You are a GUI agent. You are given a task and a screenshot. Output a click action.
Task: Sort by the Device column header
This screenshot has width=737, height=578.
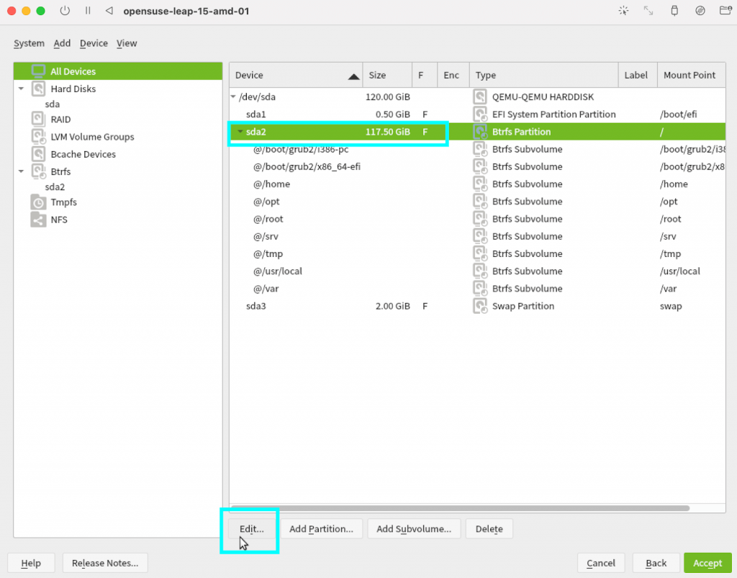tap(296, 75)
